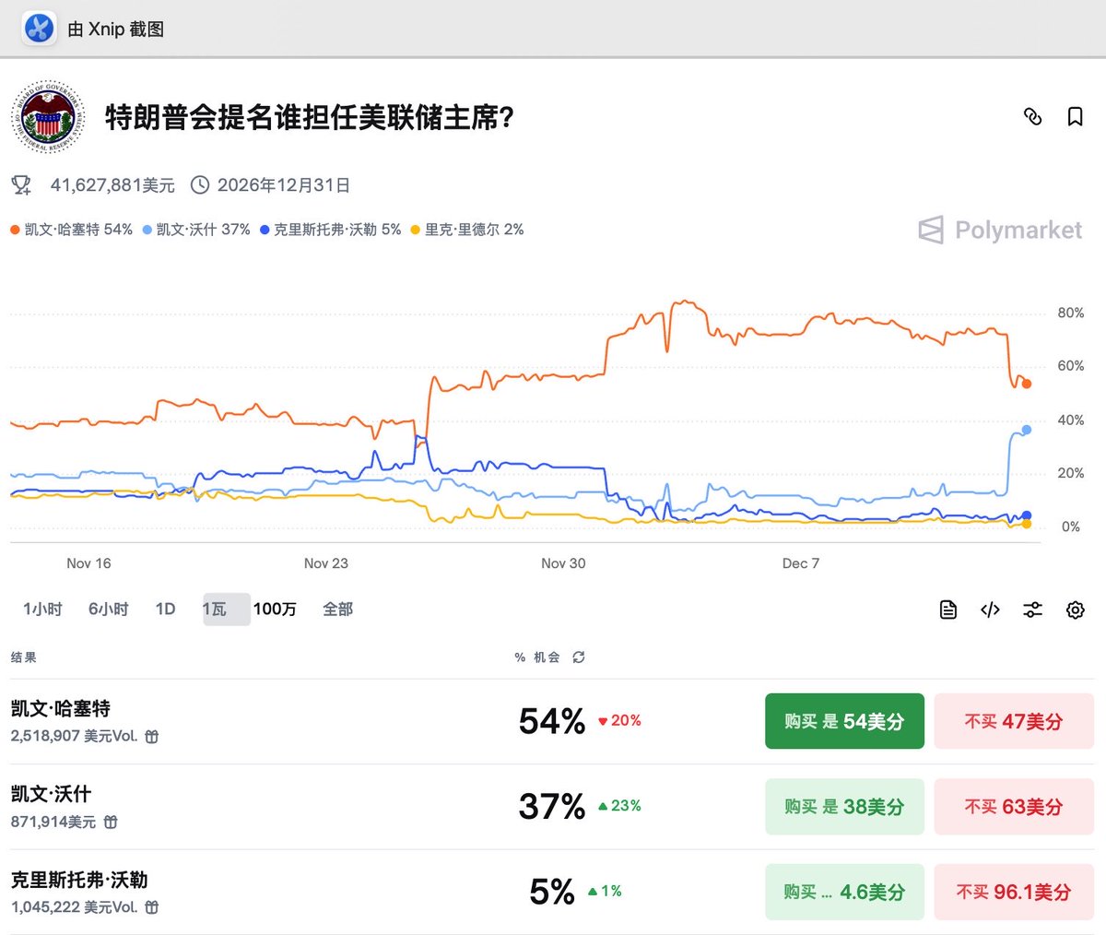Show 全部 time range on chart
This screenshot has width=1106, height=935.
point(337,610)
